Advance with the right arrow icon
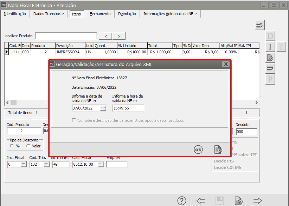The image size is (289, 206). (x=258, y=201)
